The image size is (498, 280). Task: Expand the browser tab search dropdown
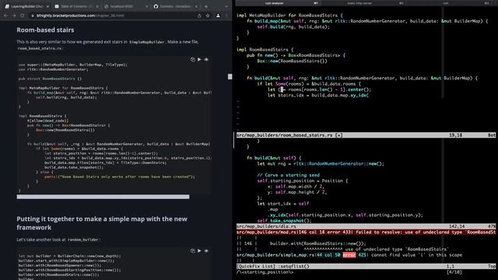tap(226, 6)
